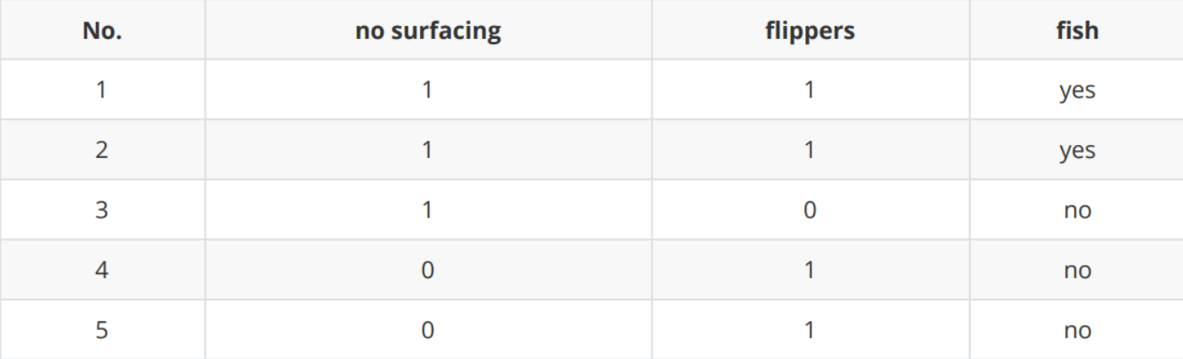The image size is (1183, 359).
Task: Click row 4 fish value "no"
Action: pos(1077,271)
